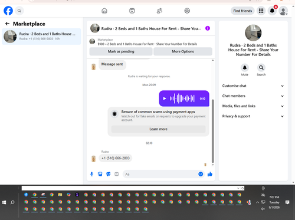Expand Customise chat section

[x=253, y=86]
